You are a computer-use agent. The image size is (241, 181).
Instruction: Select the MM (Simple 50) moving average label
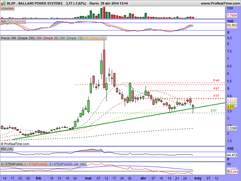click(95, 38)
